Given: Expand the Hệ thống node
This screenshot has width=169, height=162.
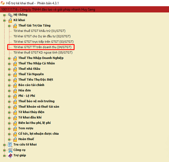Looking at the screenshot, I should [4, 15].
